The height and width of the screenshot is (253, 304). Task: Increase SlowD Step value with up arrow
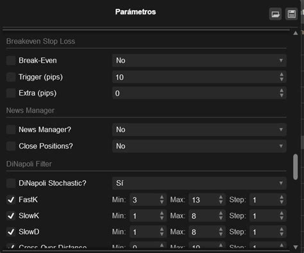[282, 229]
